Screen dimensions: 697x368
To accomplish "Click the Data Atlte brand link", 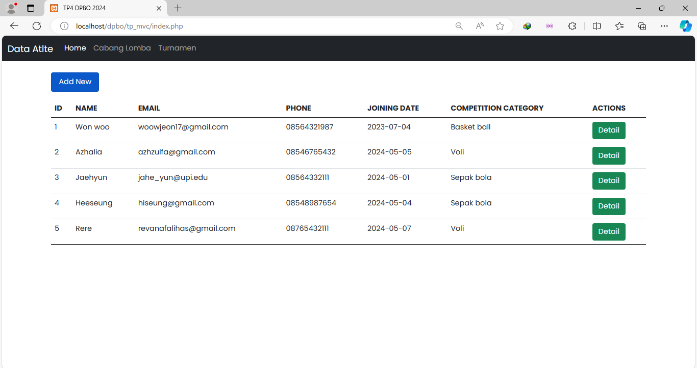I will [x=30, y=48].
